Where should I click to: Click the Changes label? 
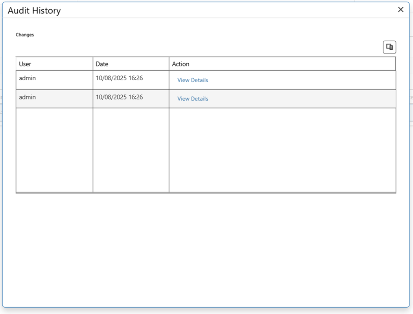pos(25,35)
